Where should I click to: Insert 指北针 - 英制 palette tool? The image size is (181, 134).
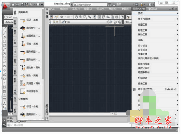tap(30, 68)
